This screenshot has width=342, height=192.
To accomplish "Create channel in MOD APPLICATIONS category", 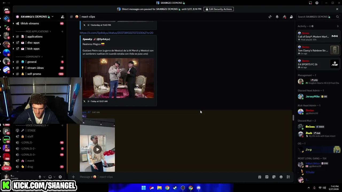I will (62, 31).
